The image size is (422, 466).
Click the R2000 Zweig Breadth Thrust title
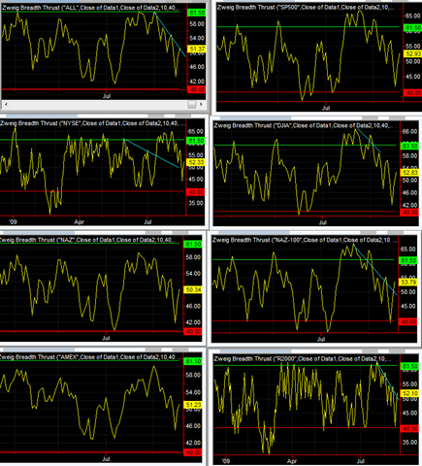coord(303,358)
